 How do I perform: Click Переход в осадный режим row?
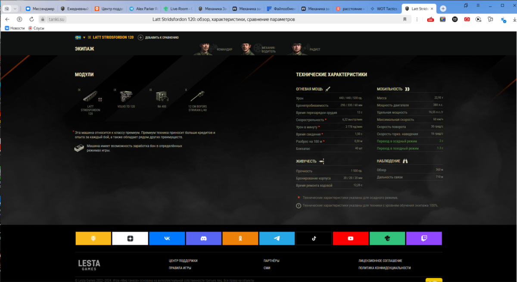pyautogui.click(x=410, y=141)
